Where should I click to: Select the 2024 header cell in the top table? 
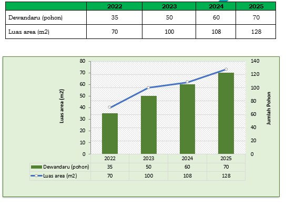tap(216, 6)
